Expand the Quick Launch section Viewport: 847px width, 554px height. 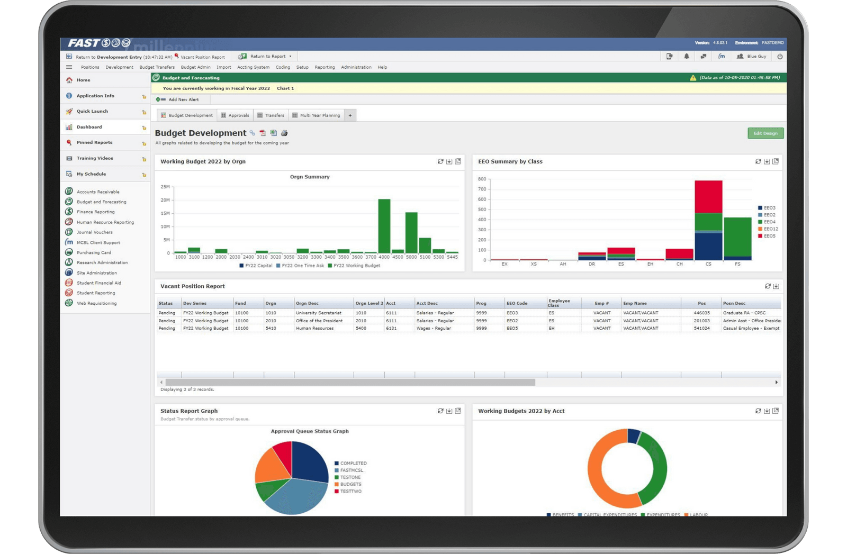point(92,111)
